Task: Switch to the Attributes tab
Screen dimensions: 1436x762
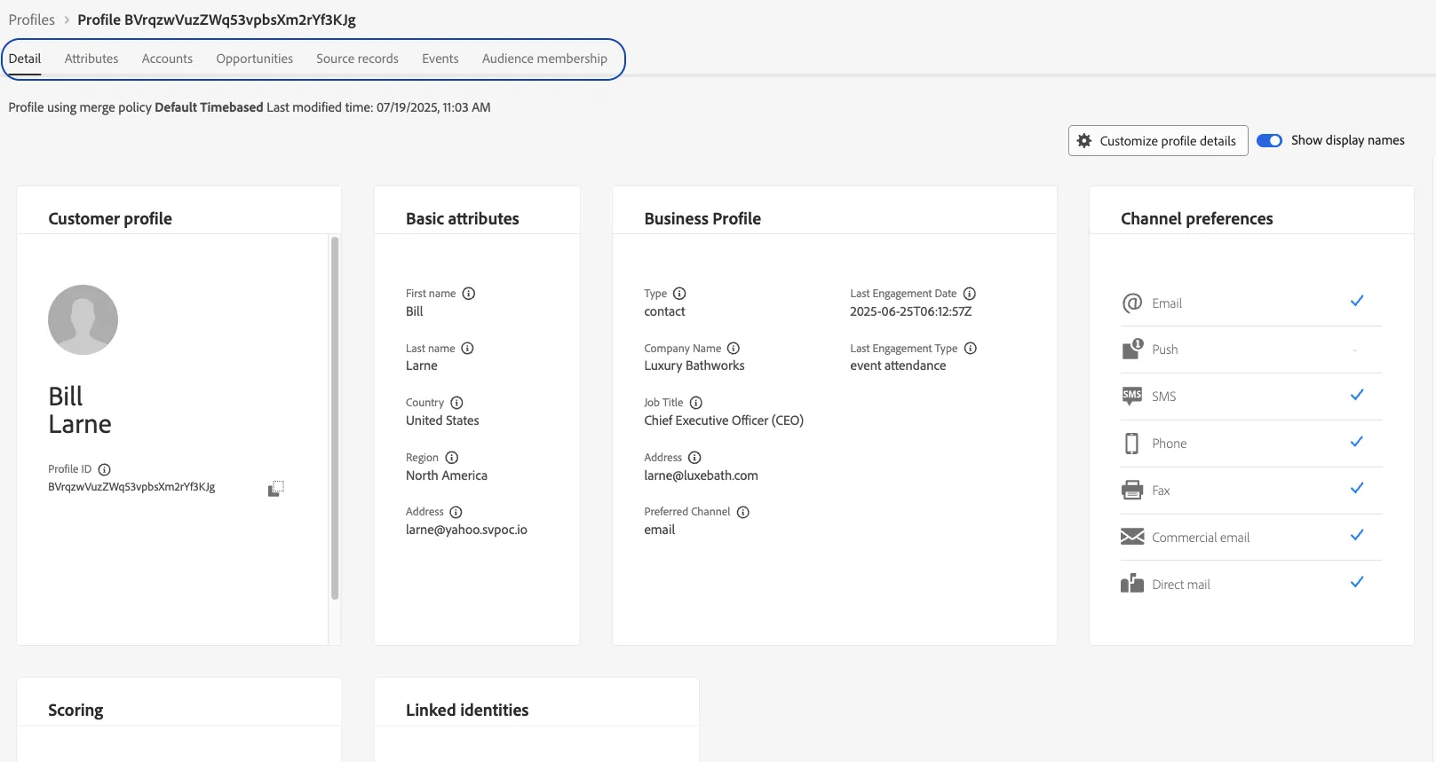Action: tap(91, 59)
